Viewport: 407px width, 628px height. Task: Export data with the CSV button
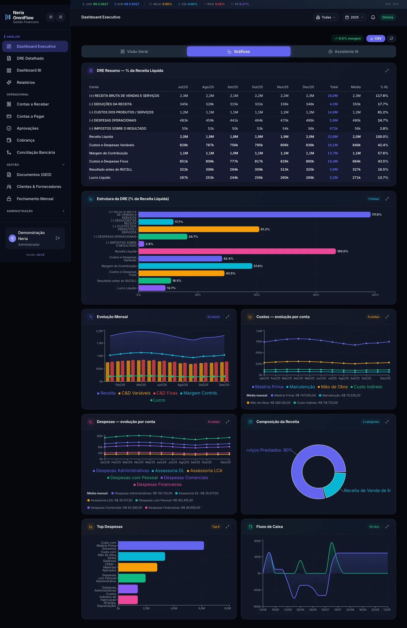click(376, 39)
